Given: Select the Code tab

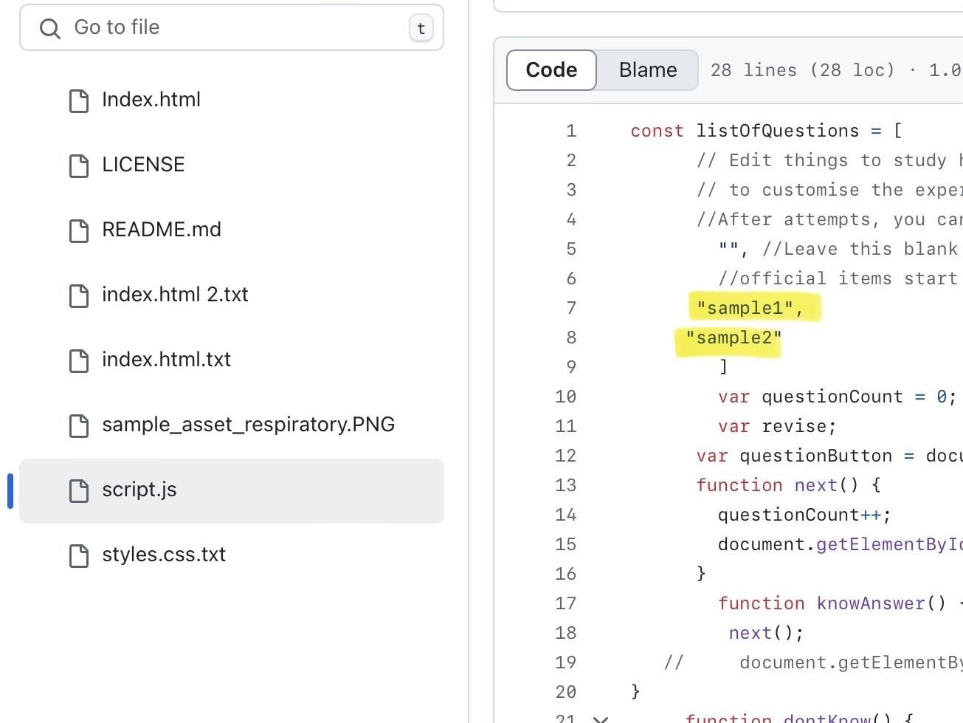Looking at the screenshot, I should [x=551, y=69].
